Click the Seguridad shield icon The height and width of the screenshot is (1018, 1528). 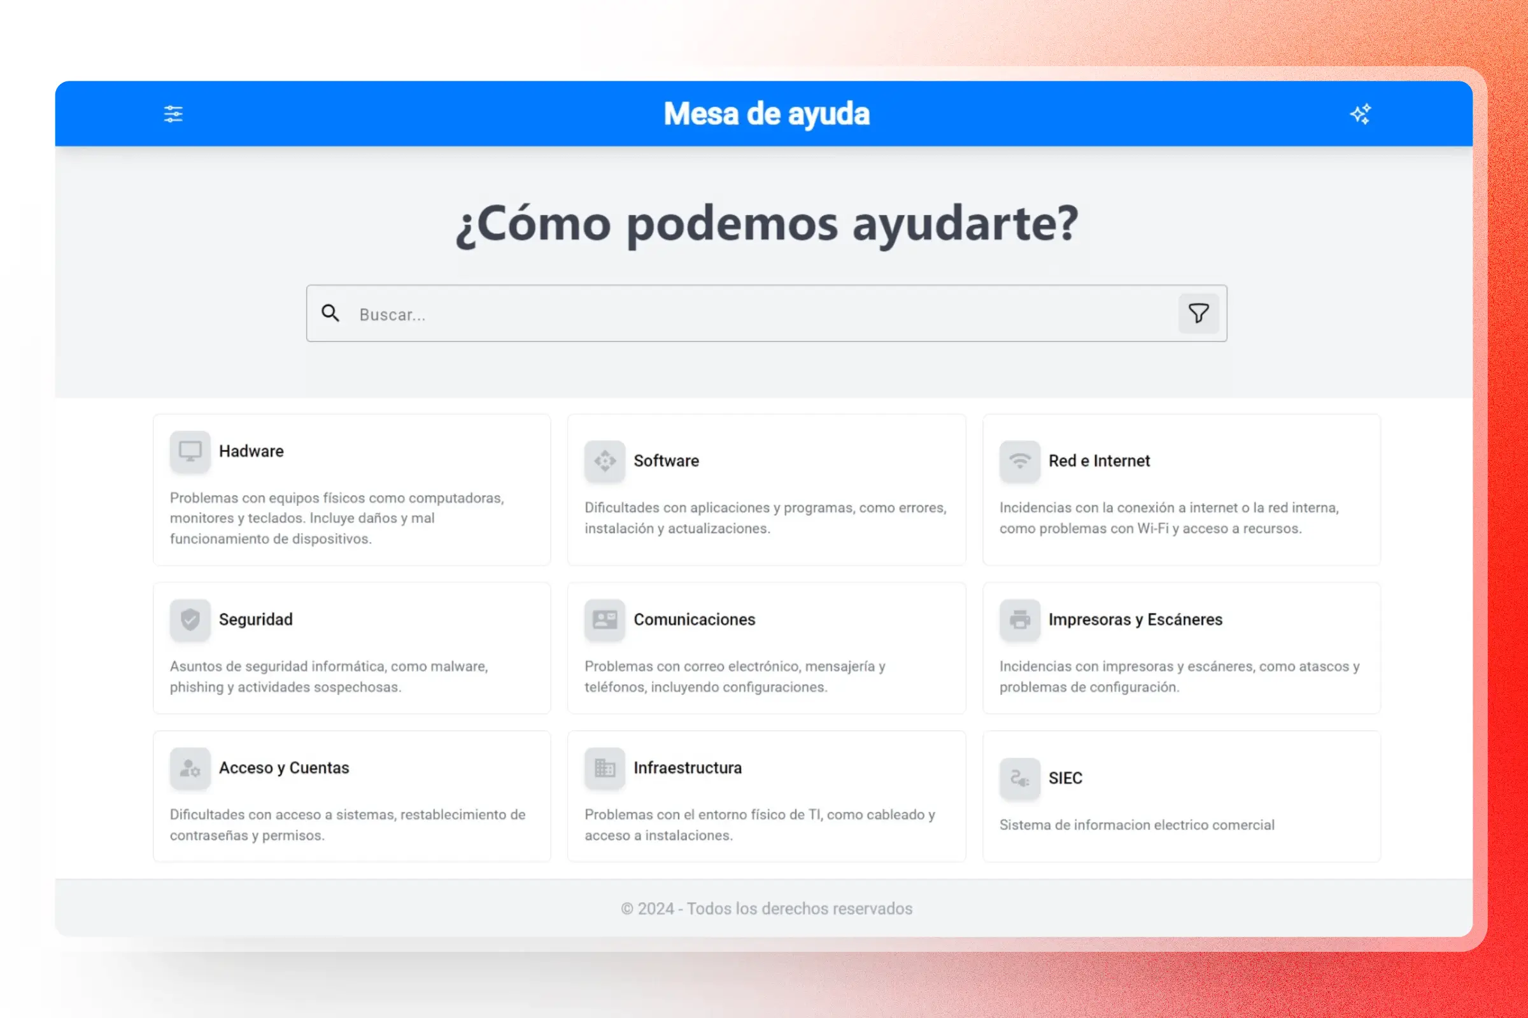pos(190,619)
